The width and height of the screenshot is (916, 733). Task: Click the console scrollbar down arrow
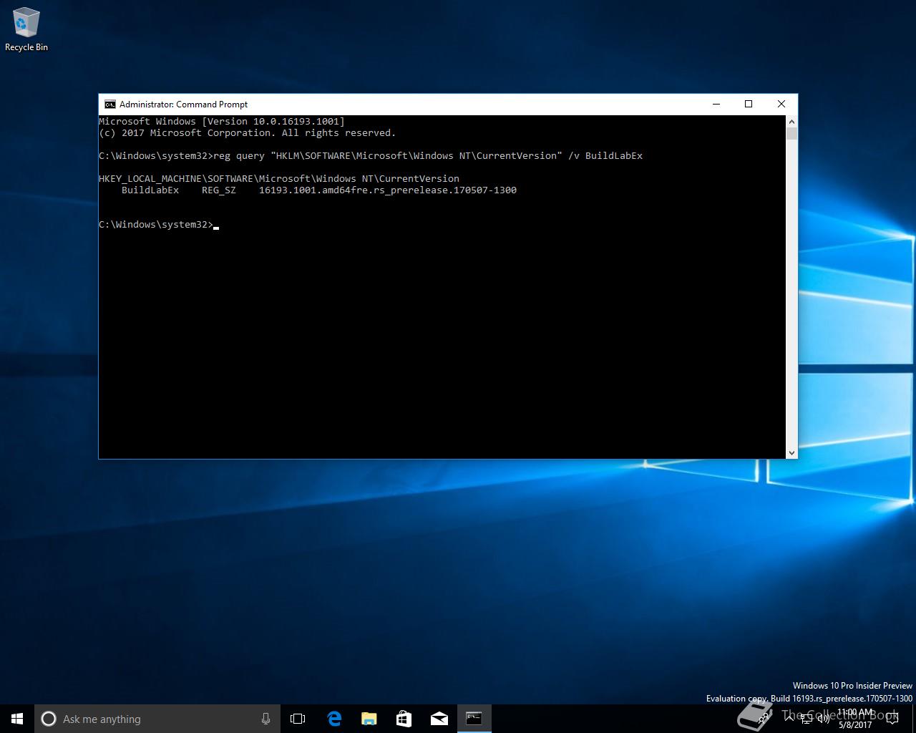791,452
